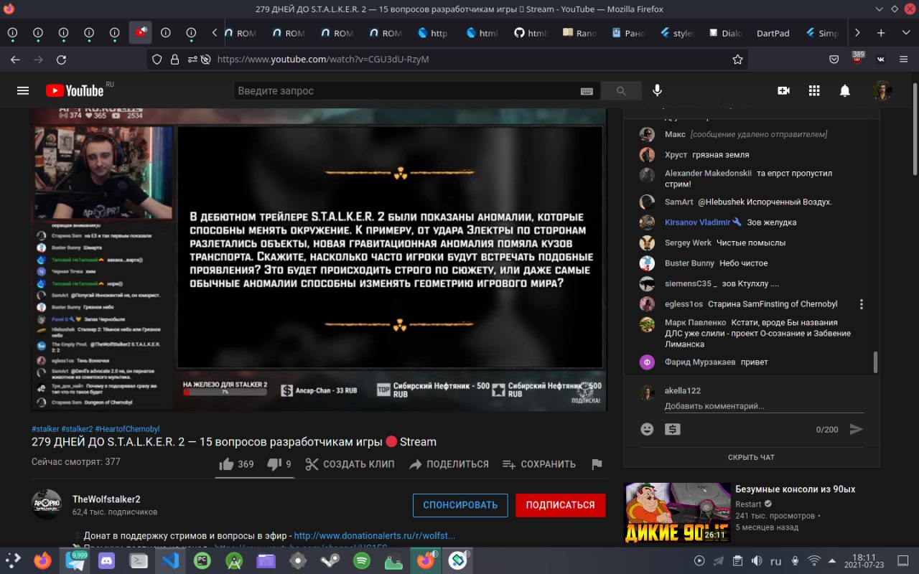This screenshot has height=574, width=919.
Task: Click СОЗДАТЬ КЛИП button
Action: coord(350,464)
